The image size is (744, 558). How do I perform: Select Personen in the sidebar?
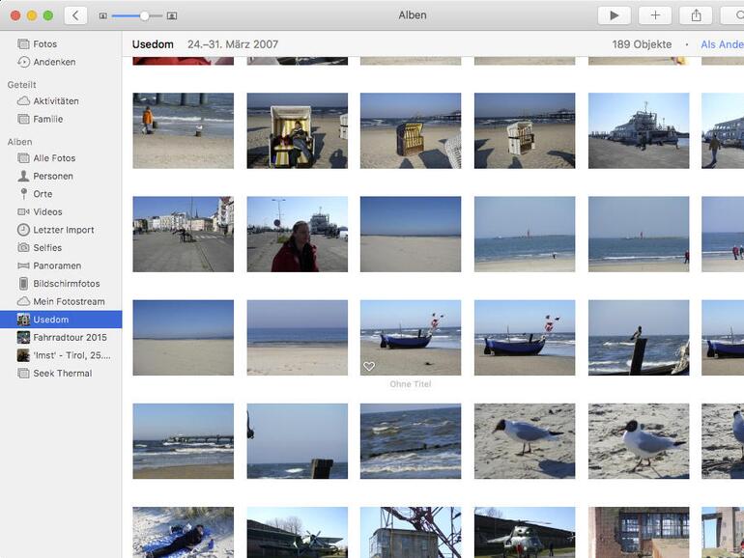click(x=53, y=176)
